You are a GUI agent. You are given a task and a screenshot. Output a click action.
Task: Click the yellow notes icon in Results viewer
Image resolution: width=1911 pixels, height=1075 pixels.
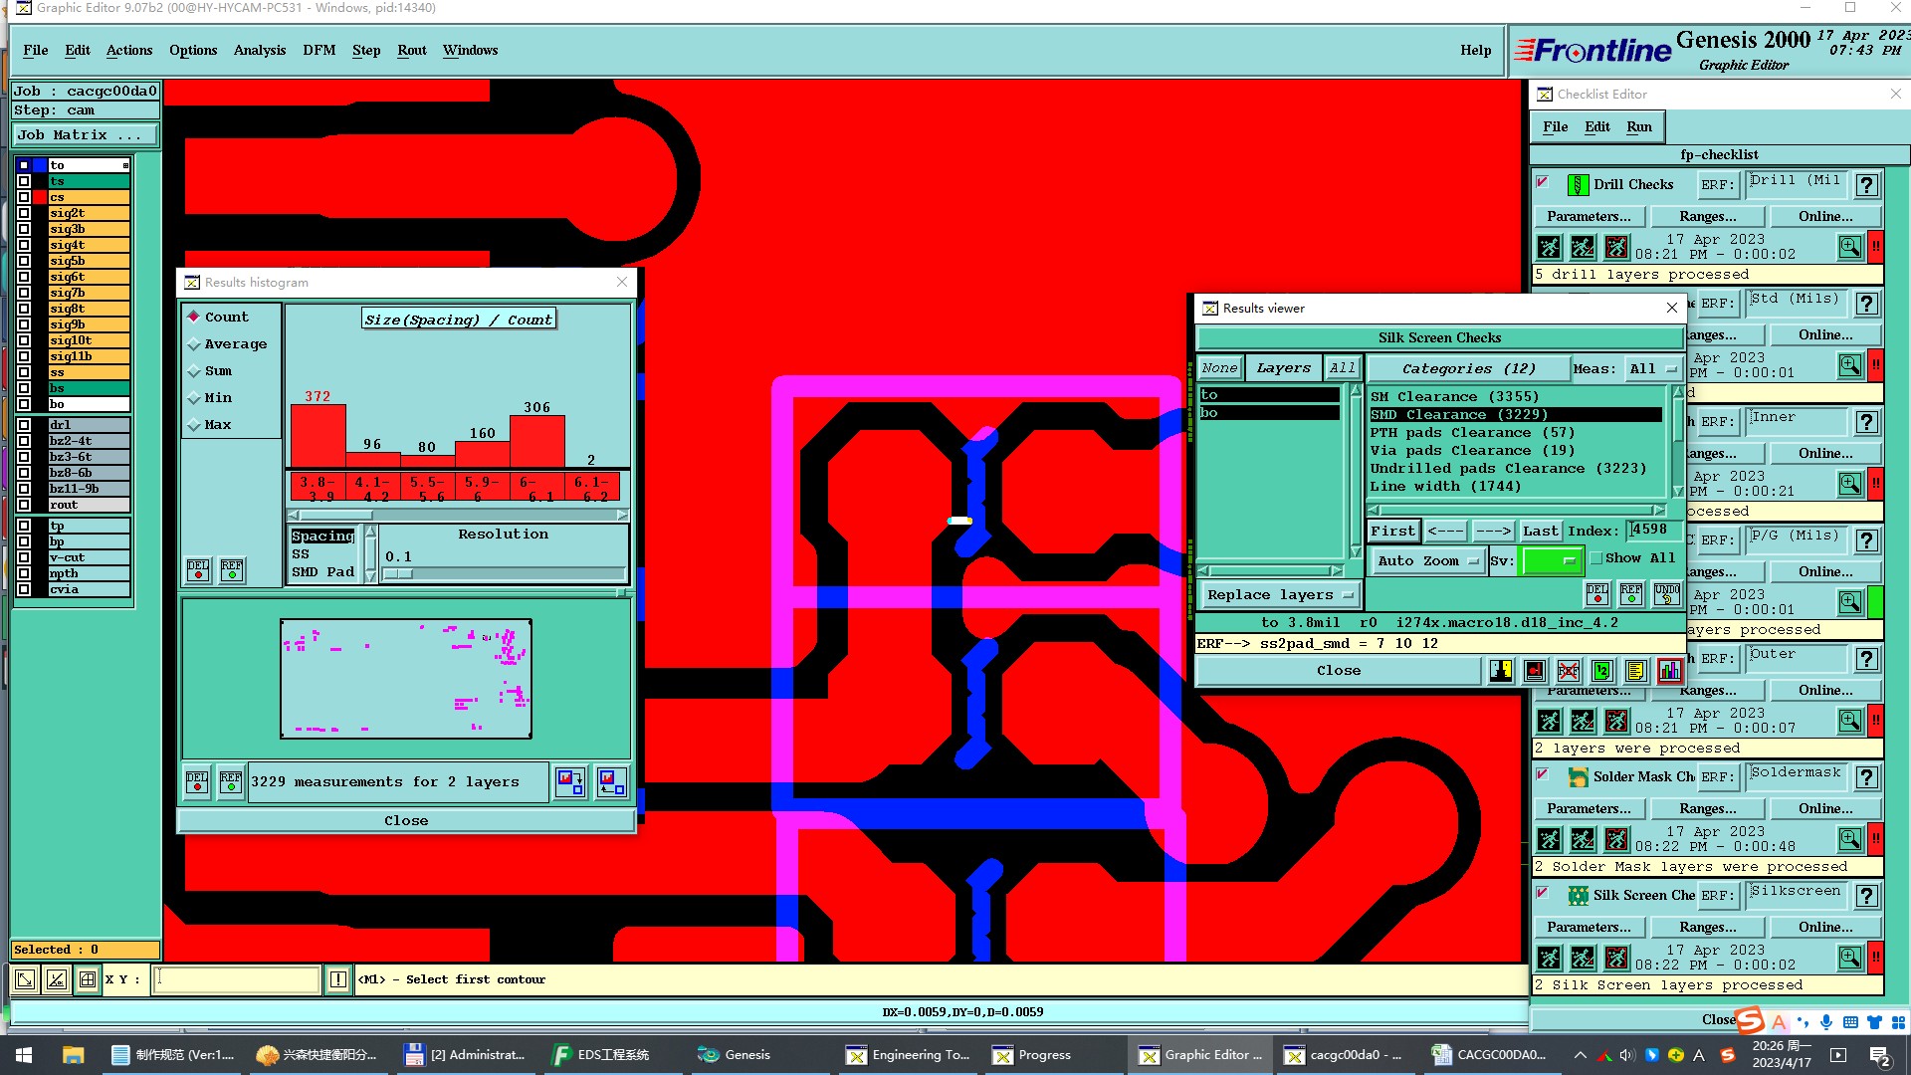(x=1635, y=671)
